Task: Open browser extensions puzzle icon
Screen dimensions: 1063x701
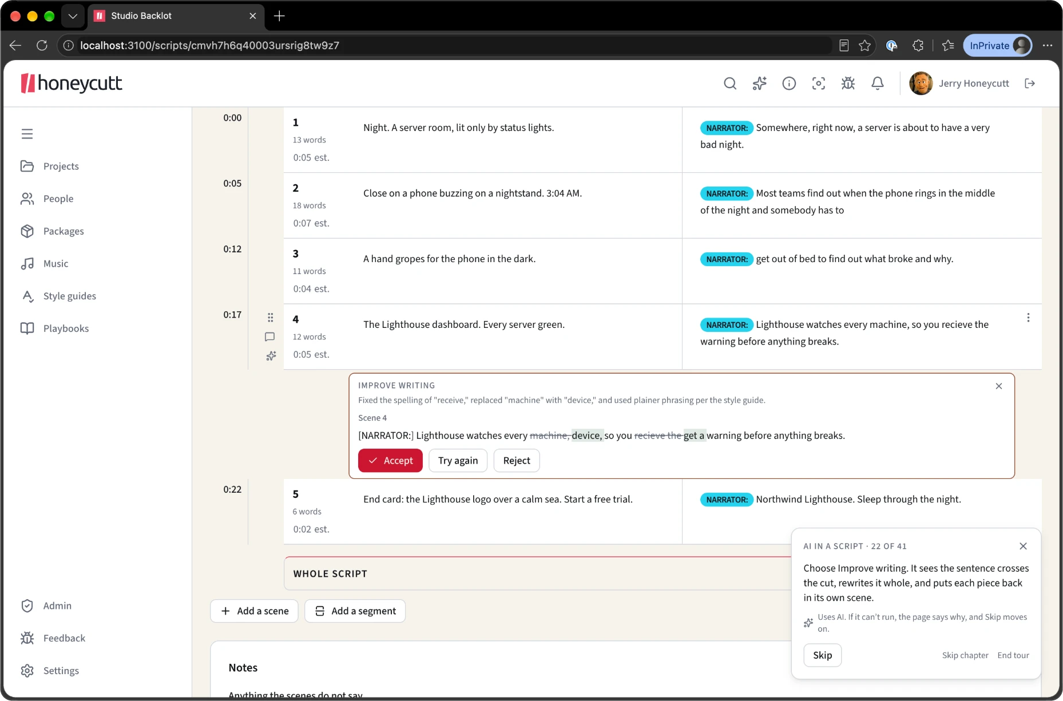Action: (918, 46)
